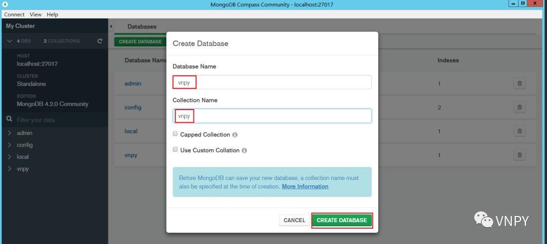Delete the admin database via trash icon

520,84
